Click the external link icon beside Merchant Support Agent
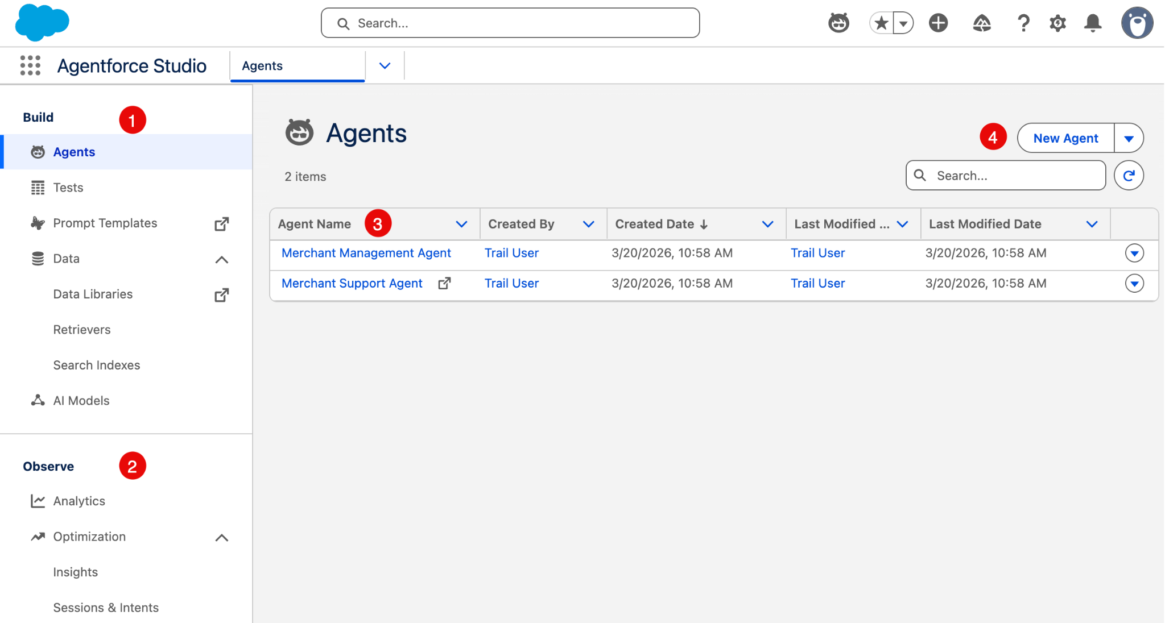The width and height of the screenshot is (1165, 623). [445, 283]
